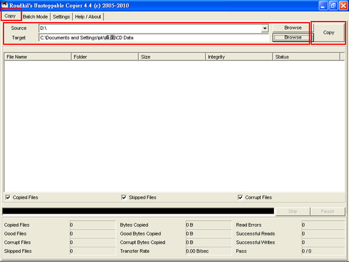Sort the list by Integrity column
349x262 pixels.
[240, 57]
